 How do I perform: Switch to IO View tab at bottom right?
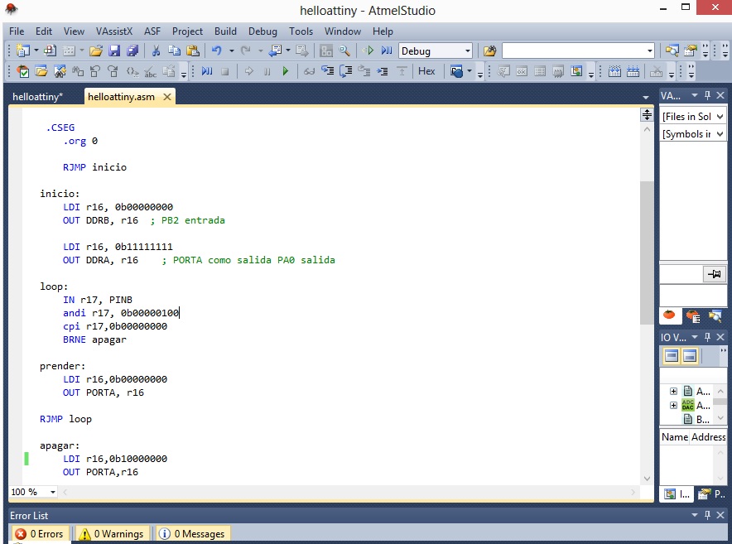(677, 494)
